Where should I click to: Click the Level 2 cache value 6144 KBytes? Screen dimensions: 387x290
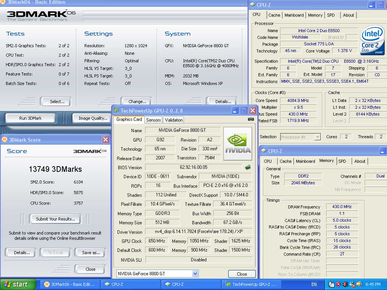point(367,114)
